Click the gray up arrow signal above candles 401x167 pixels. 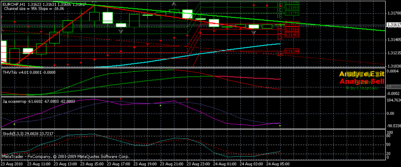pos(174,4)
